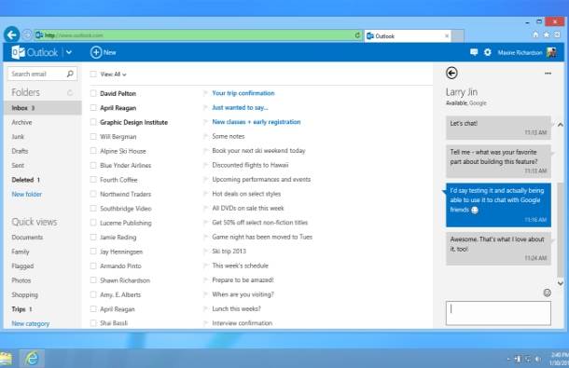Open the Outlook app switcher chevron
Viewport: 569px width, 368px height.
pyautogui.click(x=69, y=52)
